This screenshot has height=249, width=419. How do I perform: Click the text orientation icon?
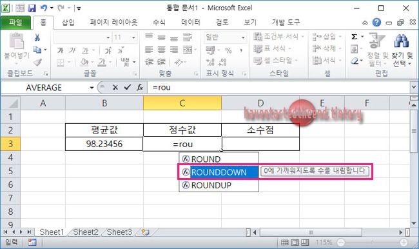178,63
